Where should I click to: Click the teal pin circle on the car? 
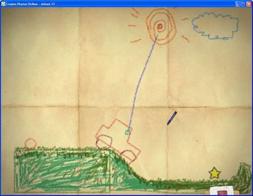click(x=128, y=132)
